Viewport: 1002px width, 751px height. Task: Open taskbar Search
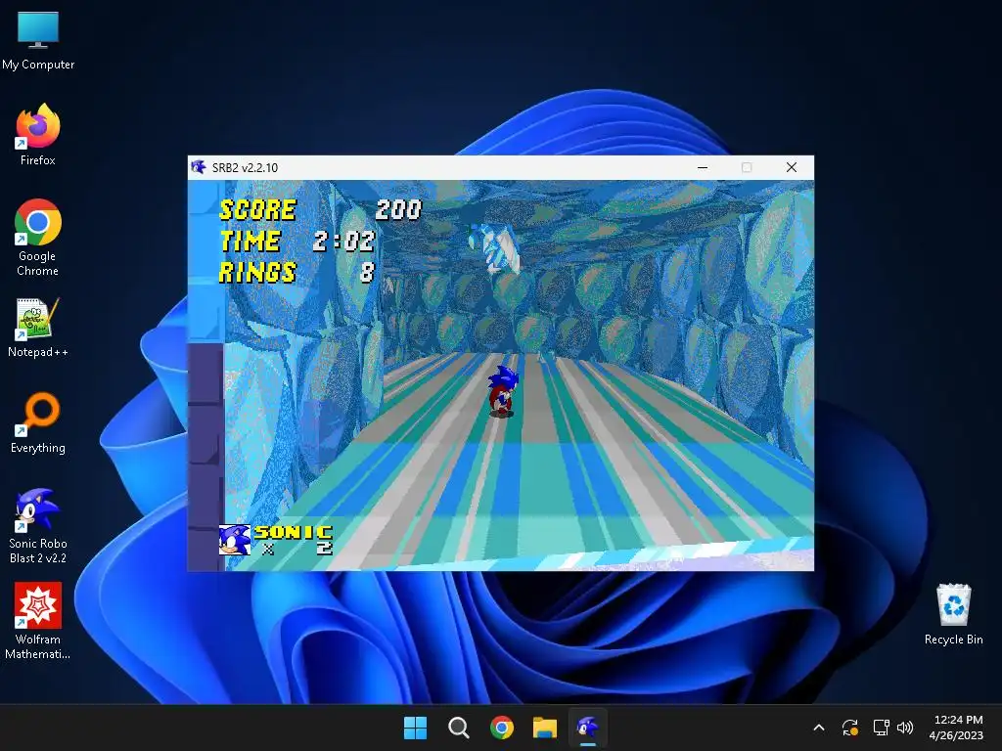click(x=458, y=728)
